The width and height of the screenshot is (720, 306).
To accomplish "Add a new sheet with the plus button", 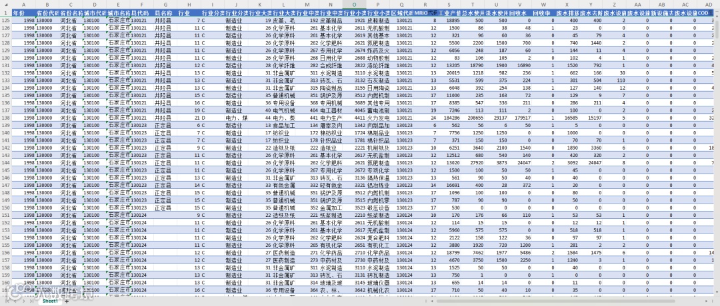I will coord(67,301).
